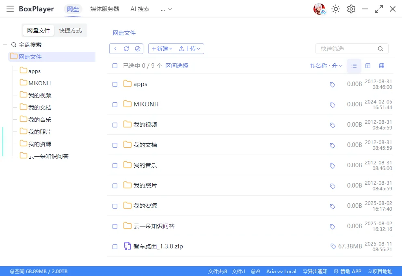402x276 pixels.
Task: Click the tag icon for apps row
Action: click(333, 84)
